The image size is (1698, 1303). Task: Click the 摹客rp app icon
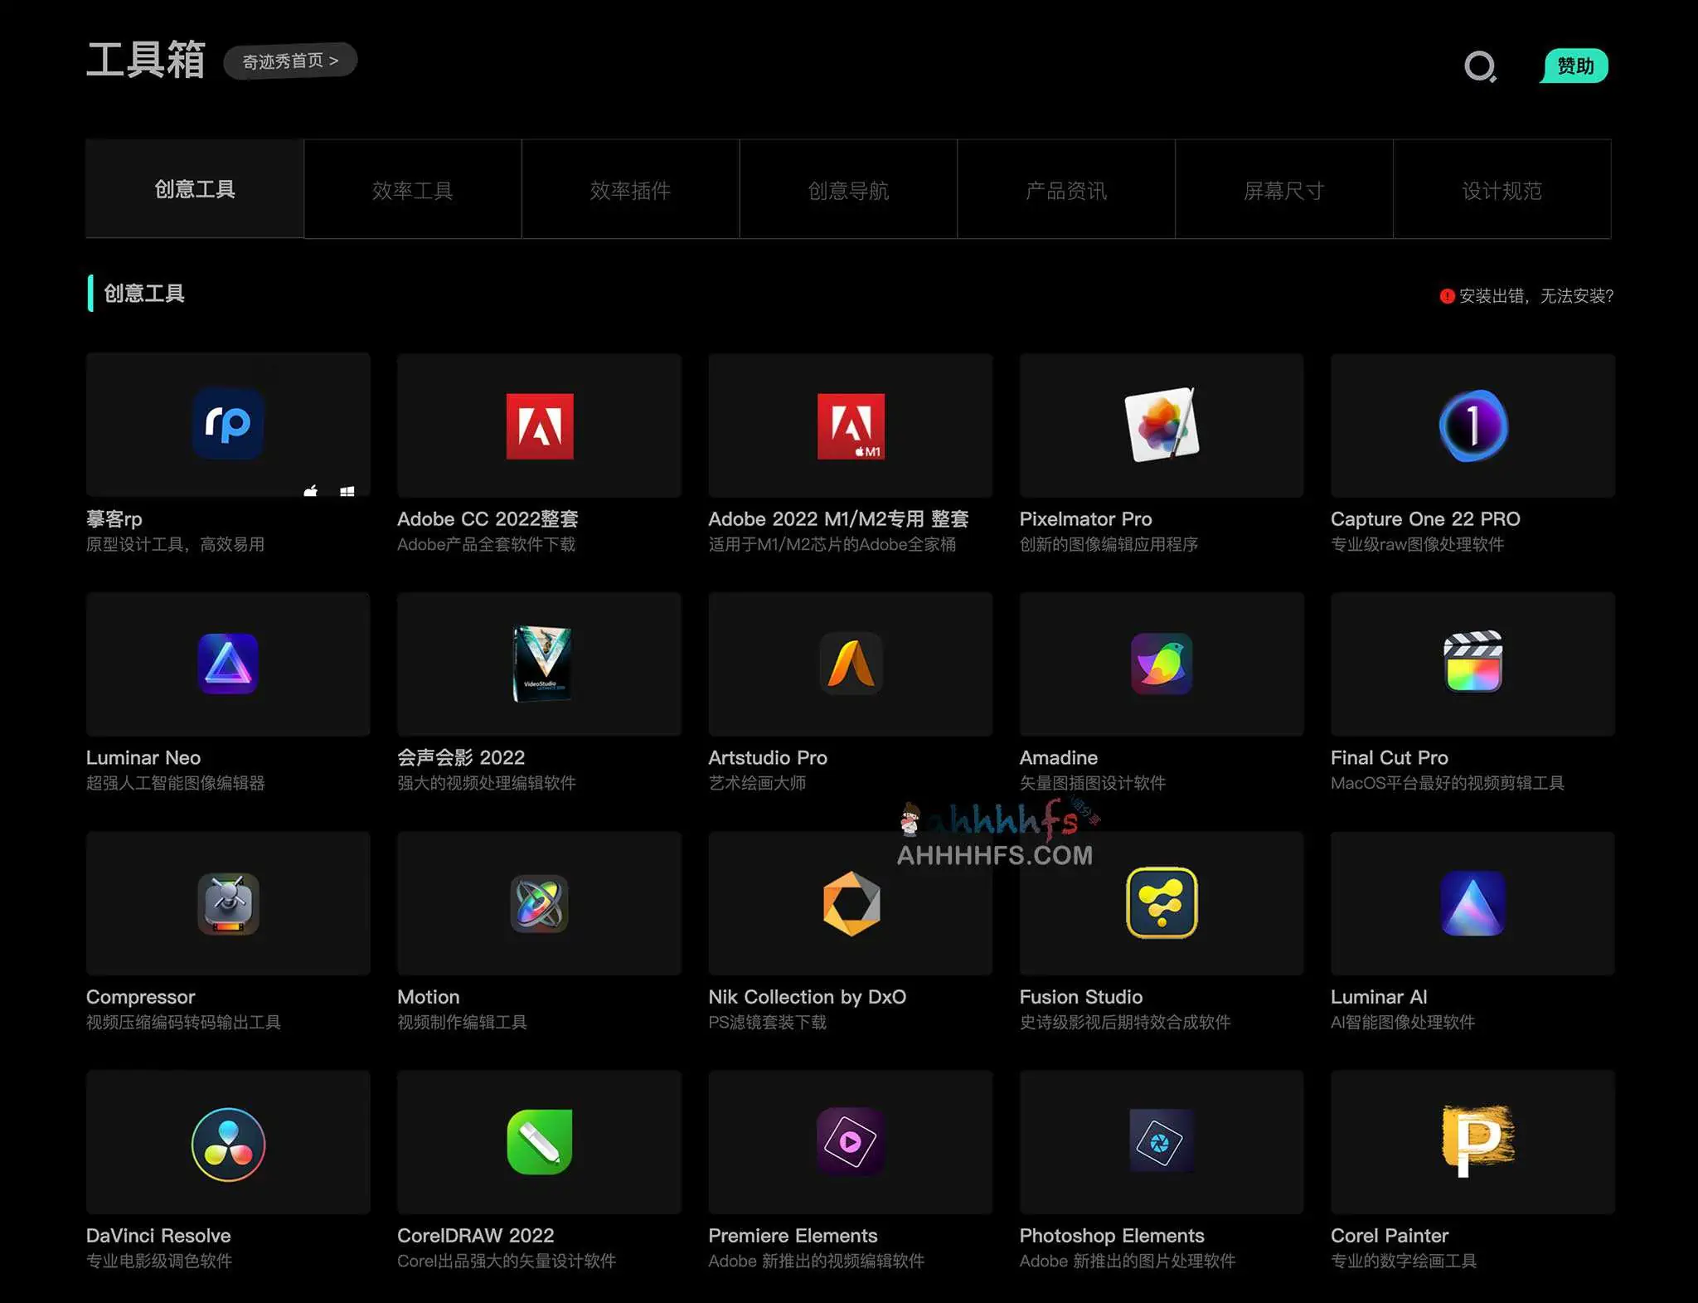point(228,424)
